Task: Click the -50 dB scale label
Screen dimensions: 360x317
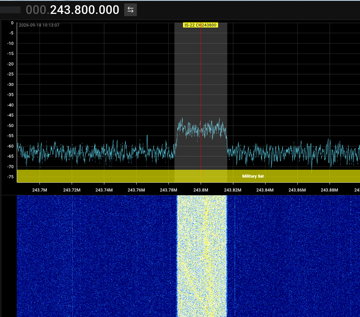Action: click(x=10, y=126)
